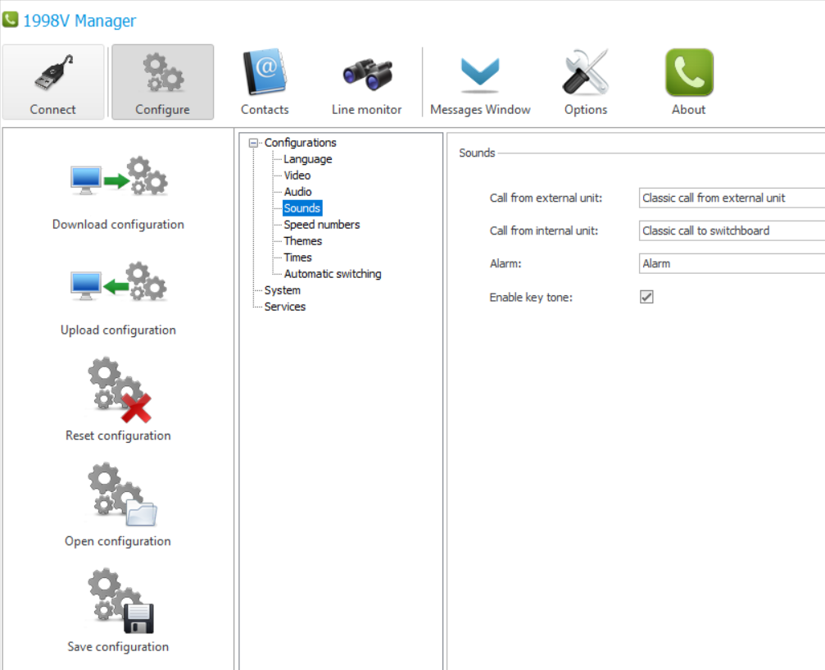This screenshot has width=825, height=670.
Task: Click Download configuration icon
Action: (118, 180)
